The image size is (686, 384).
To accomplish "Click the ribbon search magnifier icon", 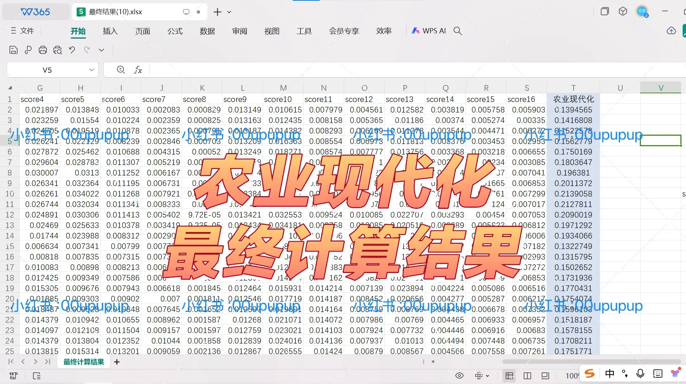I will click(458, 31).
